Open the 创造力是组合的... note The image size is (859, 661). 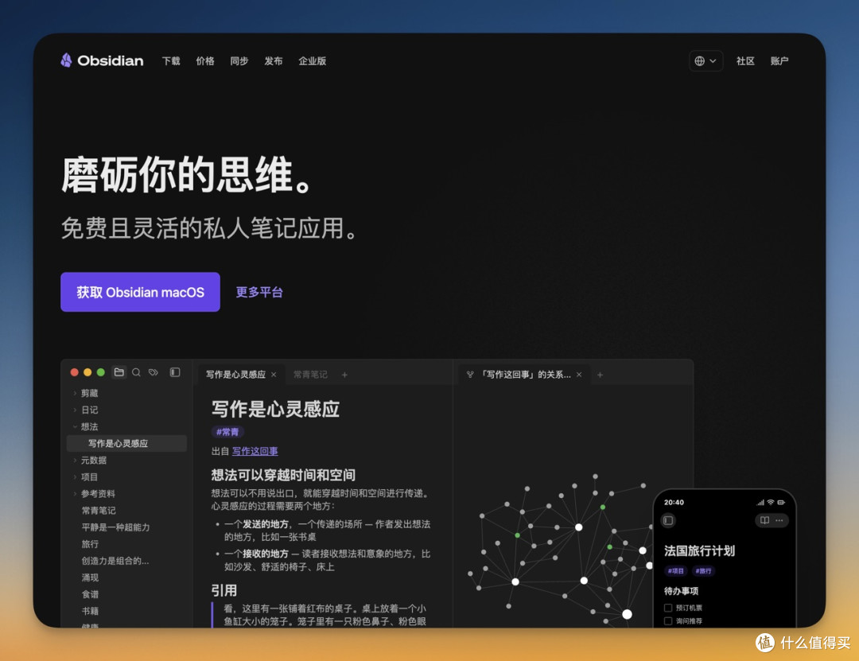pyautogui.click(x=115, y=561)
